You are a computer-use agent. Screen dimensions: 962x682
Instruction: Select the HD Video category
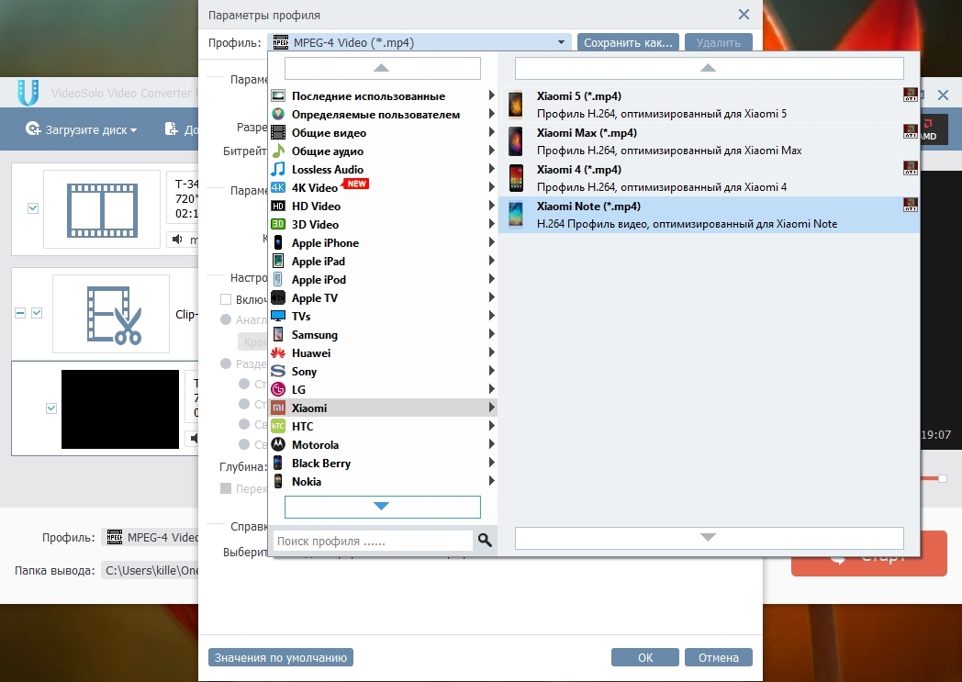point(315,207)
